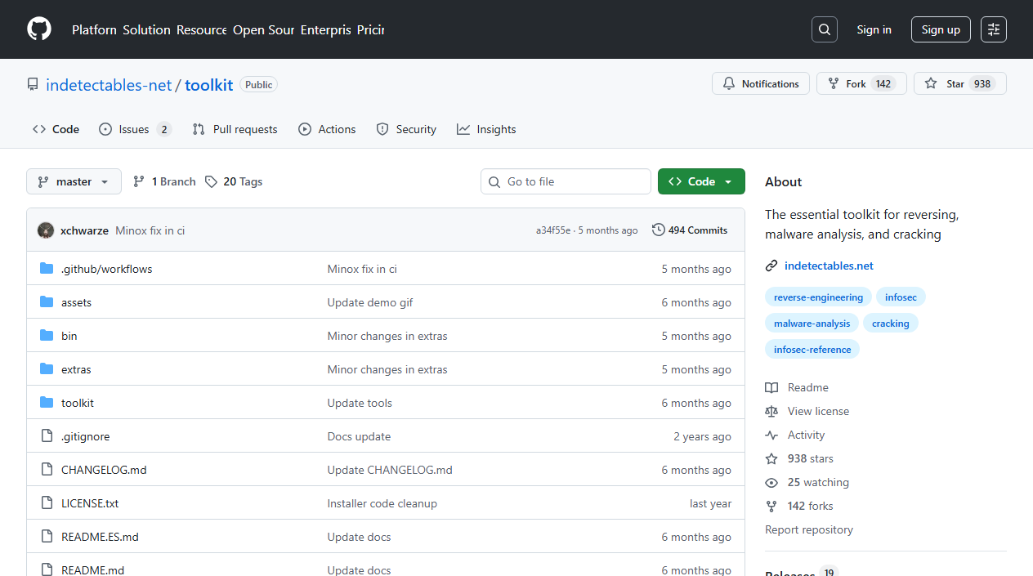
Task: Click the tag icon next to 20 Tags
Action: (x=211, y=181)
